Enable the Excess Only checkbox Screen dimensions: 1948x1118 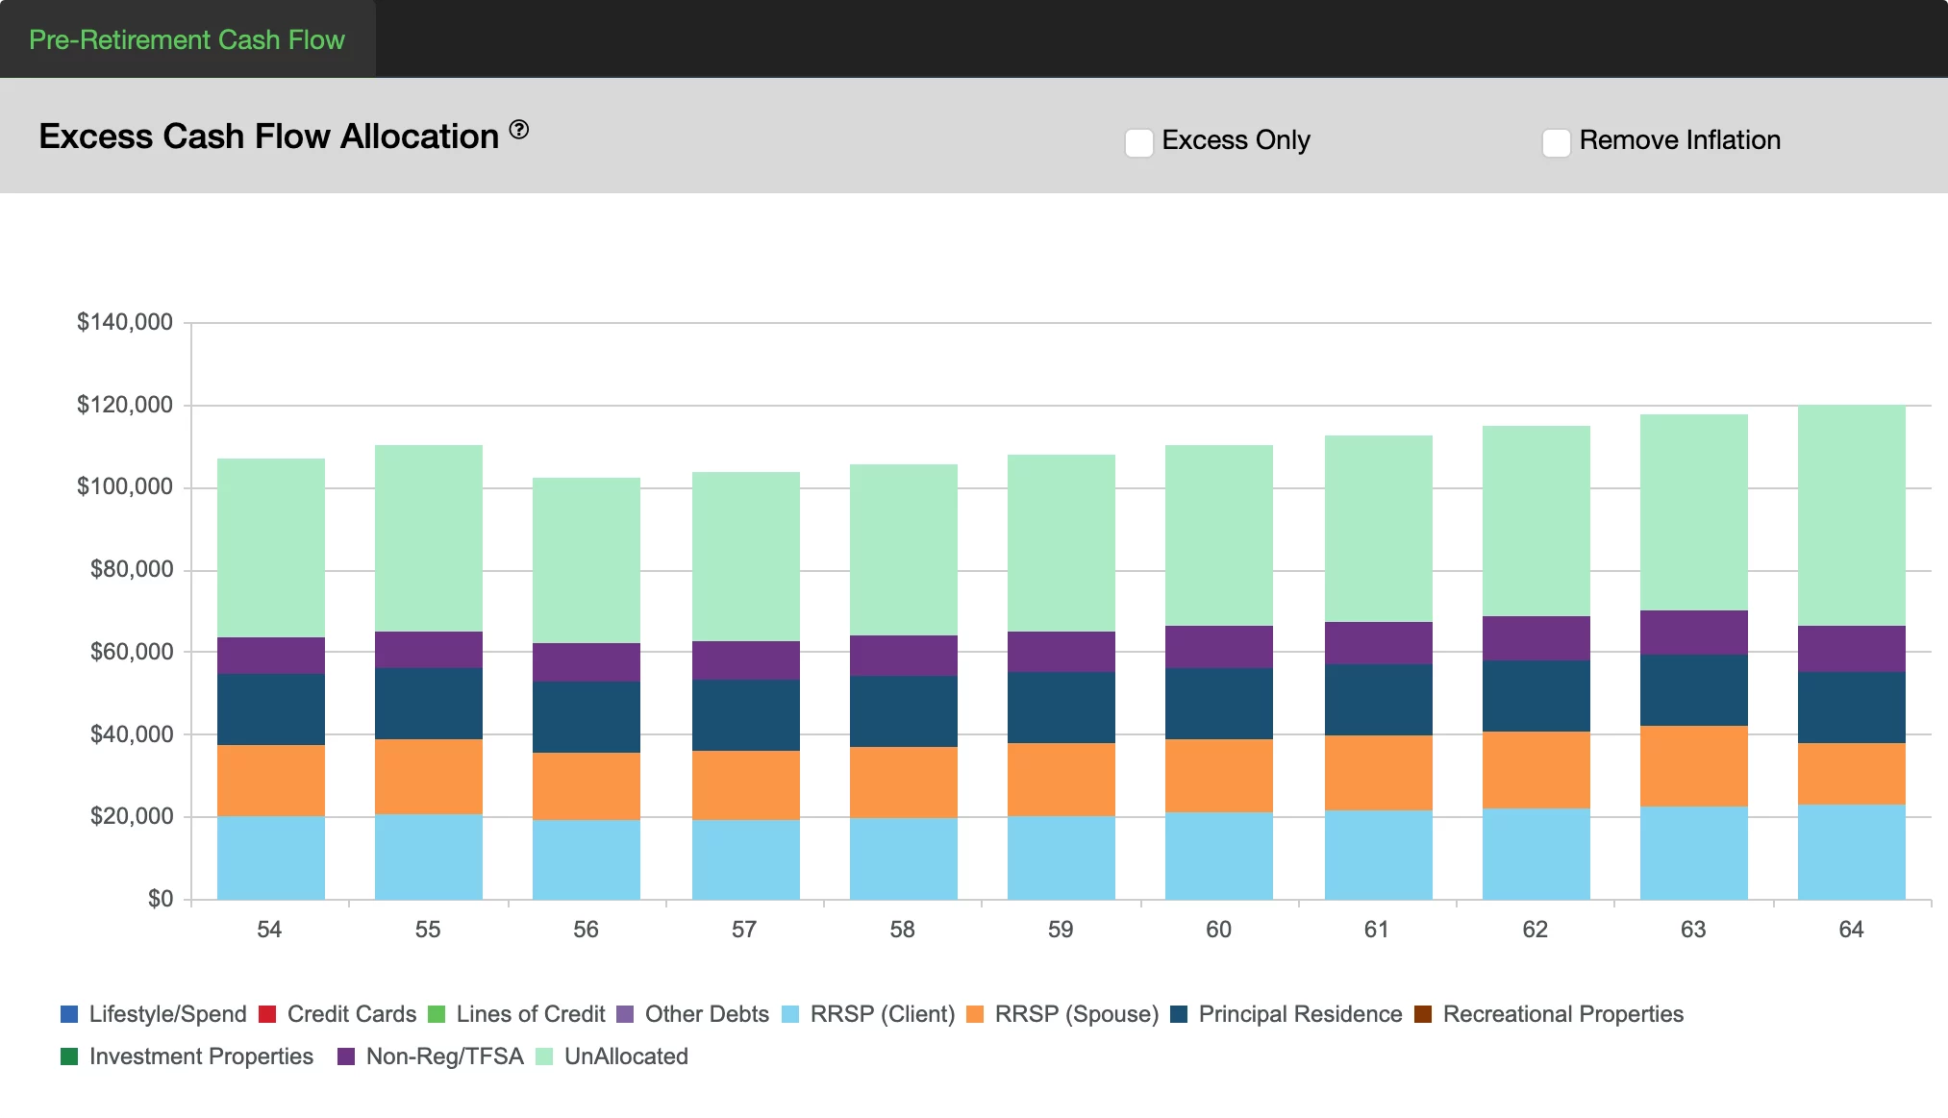1139,142
